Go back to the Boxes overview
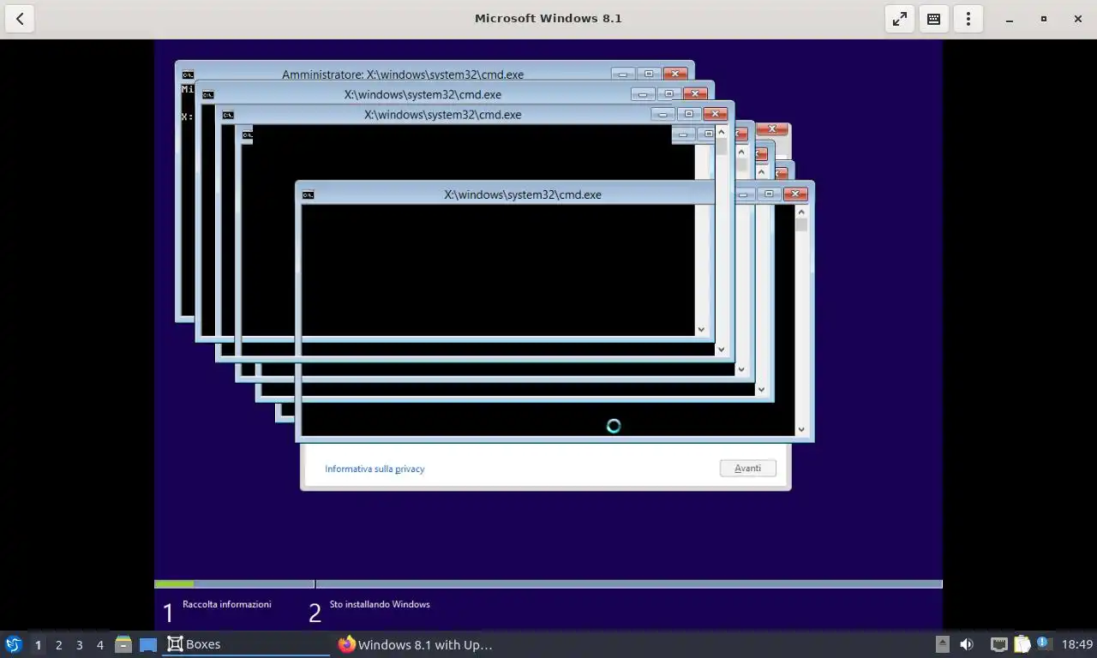This screenshot has width=1097, height=658. click(x=19, y=18)
